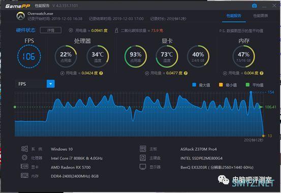Click the processor 34°C temperature gauge
Image resolution: width=281 pixels, height=193 pixels.
tap(98, 56)
